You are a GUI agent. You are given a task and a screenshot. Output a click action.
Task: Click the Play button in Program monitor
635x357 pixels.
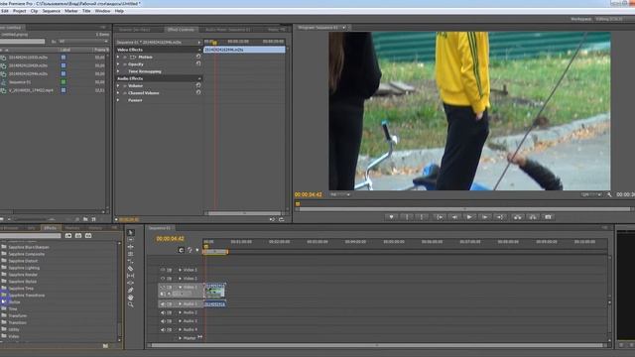469,217
